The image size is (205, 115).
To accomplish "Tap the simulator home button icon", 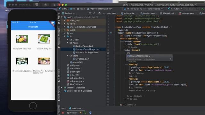I will pyautogui.click(x=33, y=106).
